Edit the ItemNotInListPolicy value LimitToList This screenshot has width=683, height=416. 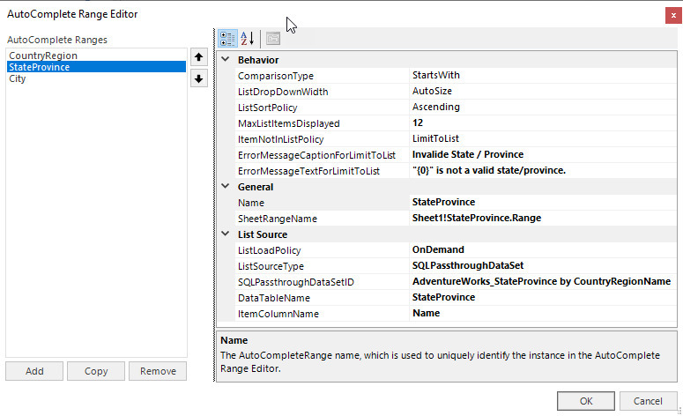point(543,139)
